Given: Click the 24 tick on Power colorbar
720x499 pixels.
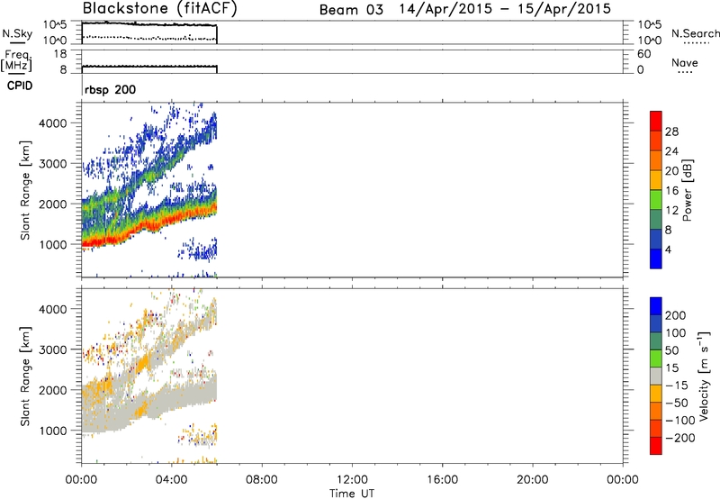Looking at the screenshot, I should [671, 151].
